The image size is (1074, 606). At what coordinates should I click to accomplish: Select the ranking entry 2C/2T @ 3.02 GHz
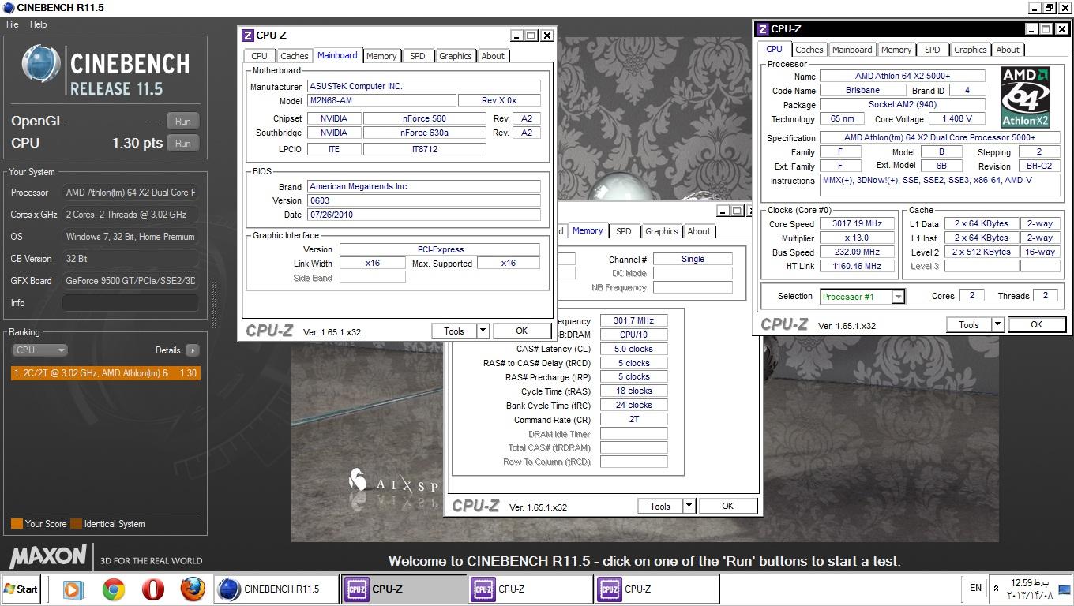click(x=106, y=372)
